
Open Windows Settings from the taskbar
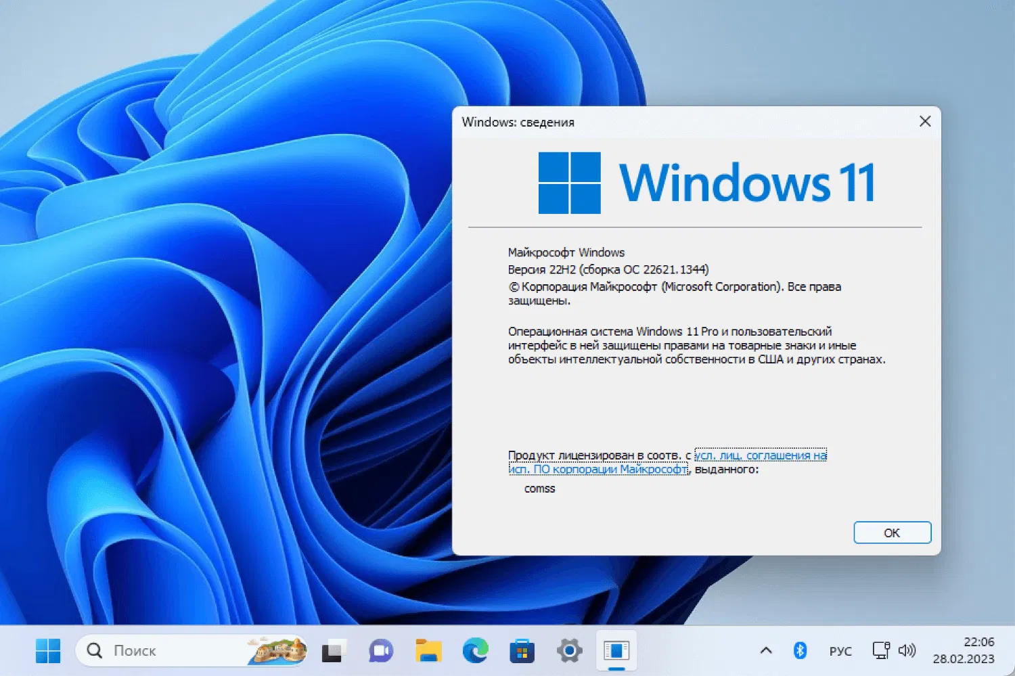tap(568, 650)
